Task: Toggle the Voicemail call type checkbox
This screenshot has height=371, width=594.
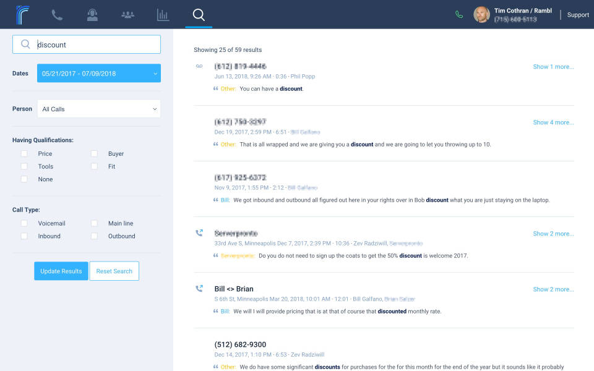Action: pos(24,223)
